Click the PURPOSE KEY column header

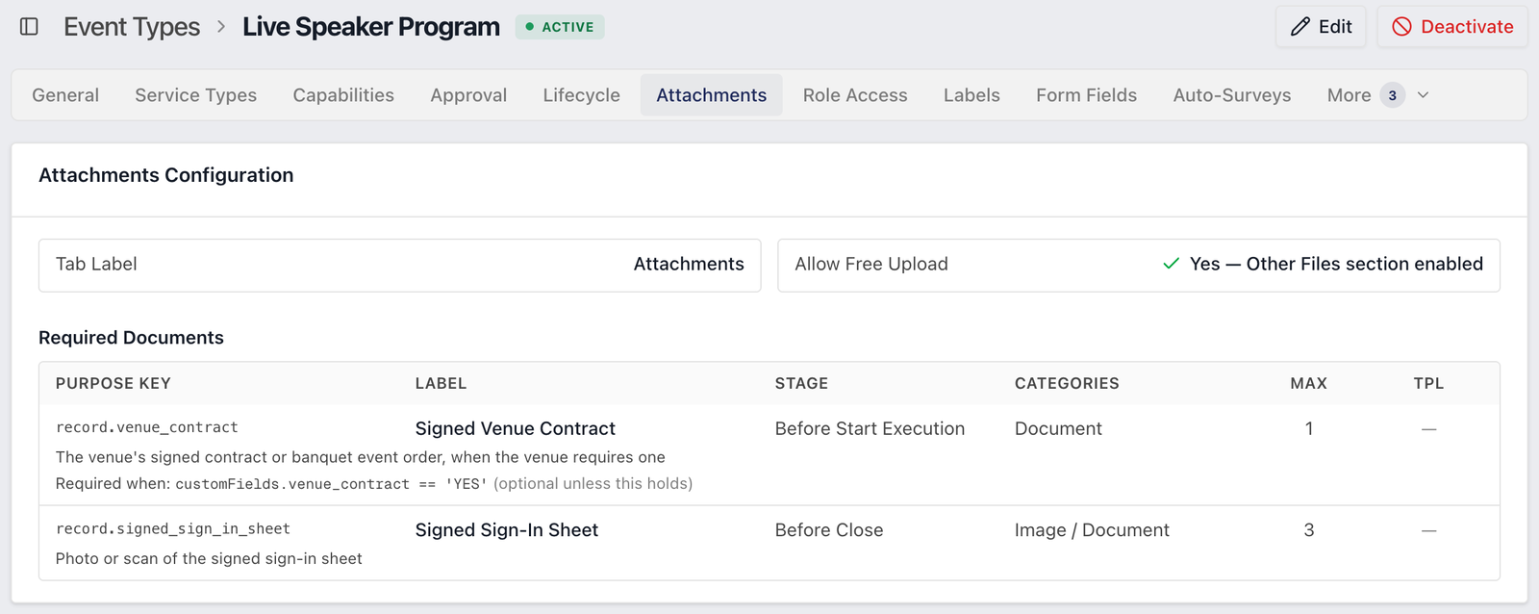114,383
